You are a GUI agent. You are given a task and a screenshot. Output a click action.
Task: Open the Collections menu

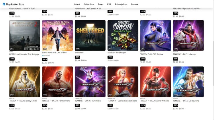coord(89,4)
